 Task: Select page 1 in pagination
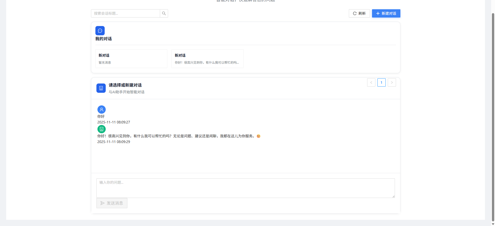(381, 82)
